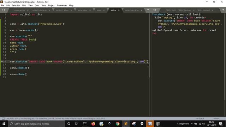This screenshot has height=127, width=226.
Task: Click the Collegamenti toolbar on taskbar
Action: 183,124
